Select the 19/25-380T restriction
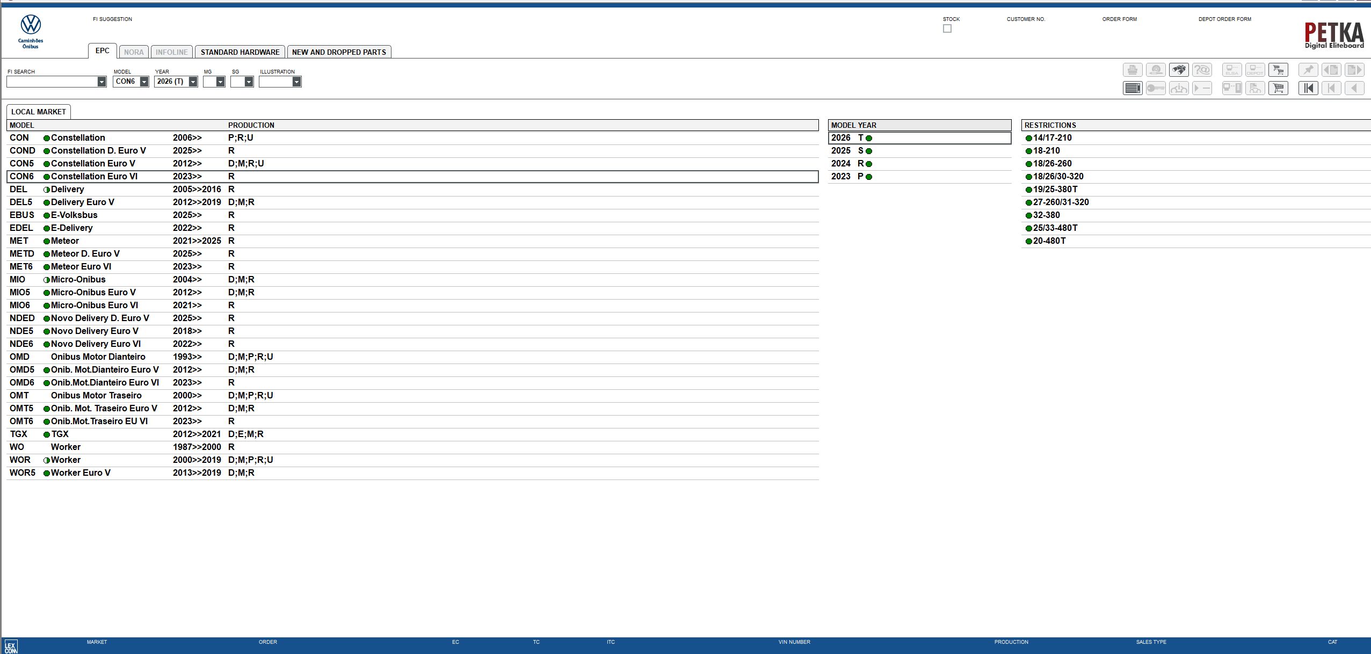This screenshot has width=1371, height=654. tap(1196, 190)
